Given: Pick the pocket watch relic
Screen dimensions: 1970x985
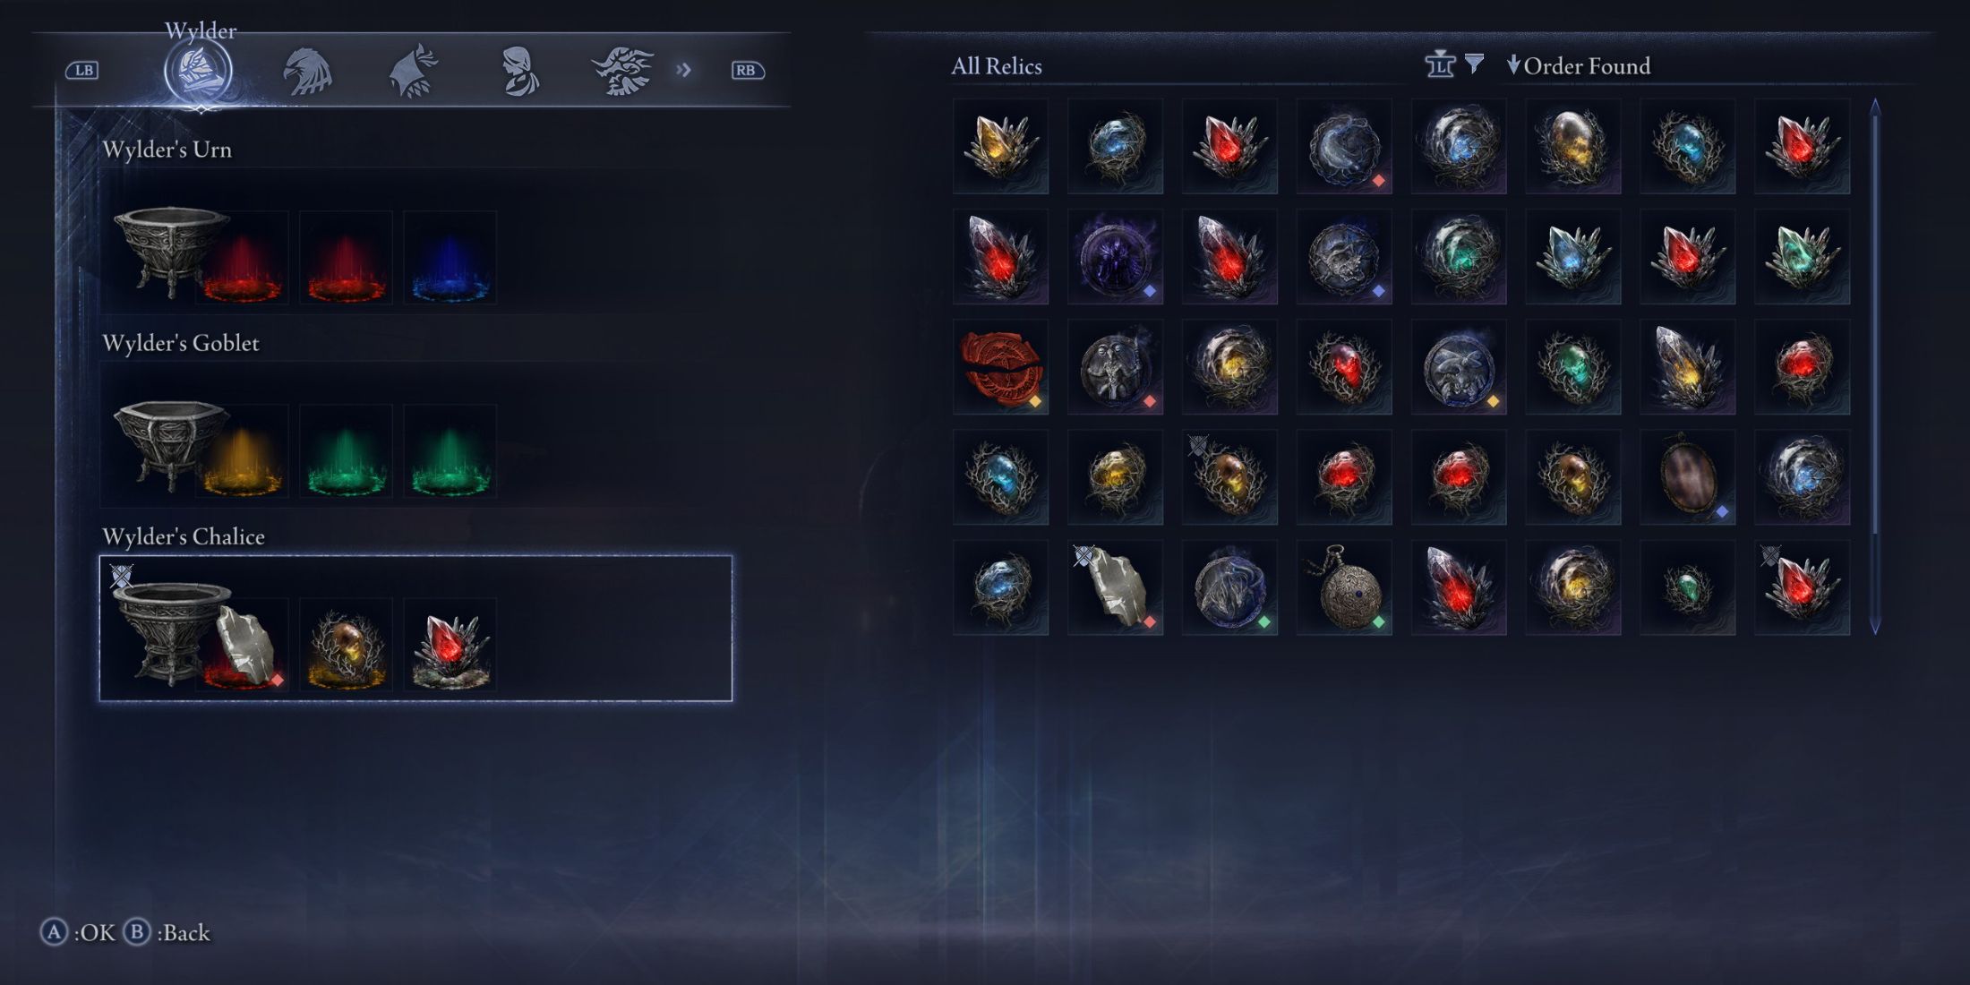Looking at the screenshot, I should [x=1344, y=587].
